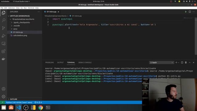Click the editor minimap
197x111 pixels.
coord(188,18)
